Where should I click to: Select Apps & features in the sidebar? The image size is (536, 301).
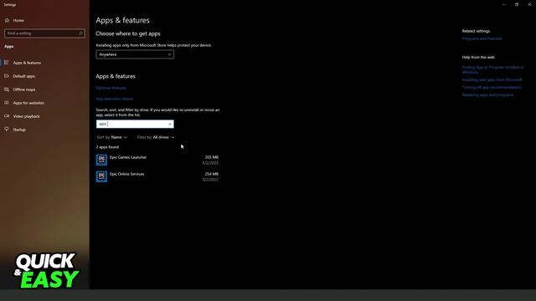(x=27, y=63)
